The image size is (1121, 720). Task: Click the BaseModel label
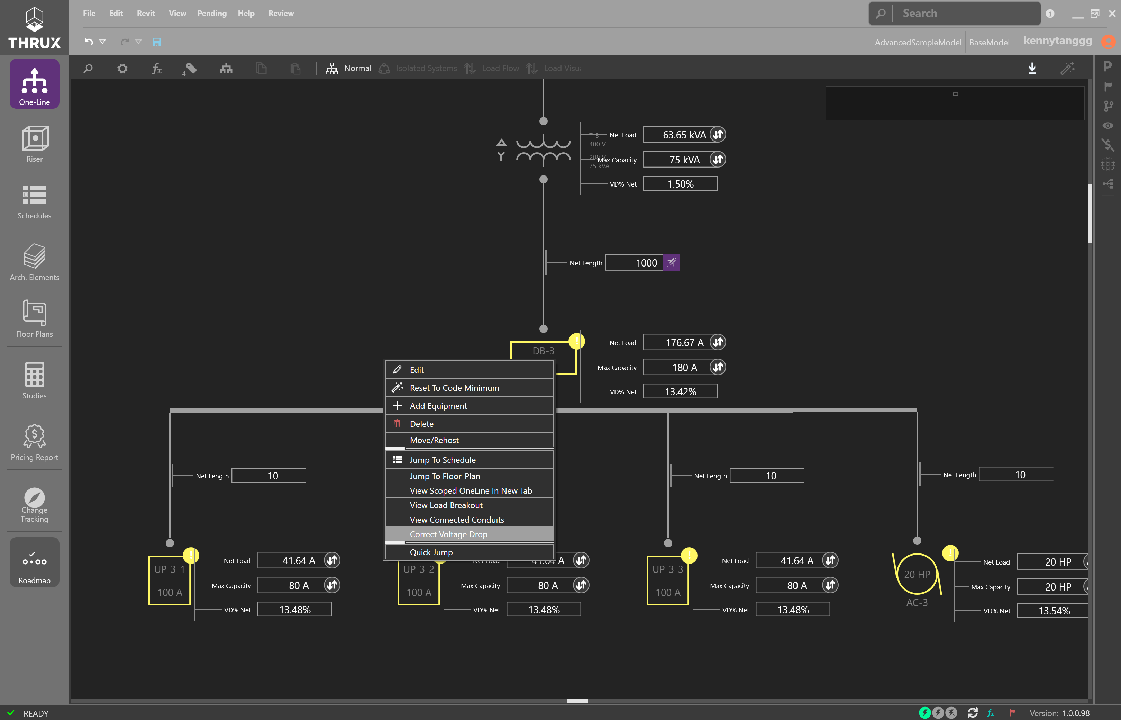click(x=989, y=42)
